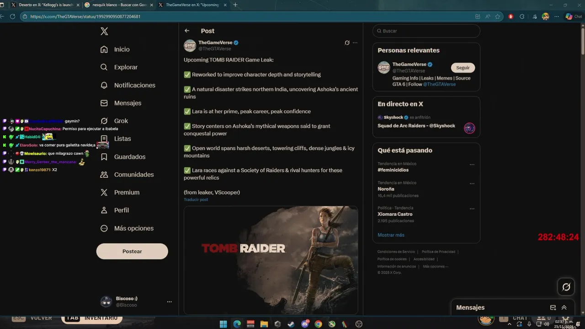Screen dimensions: 585x329
Task: Open Mensajes in the left sidebar
Action: click(x=121, y=103)
